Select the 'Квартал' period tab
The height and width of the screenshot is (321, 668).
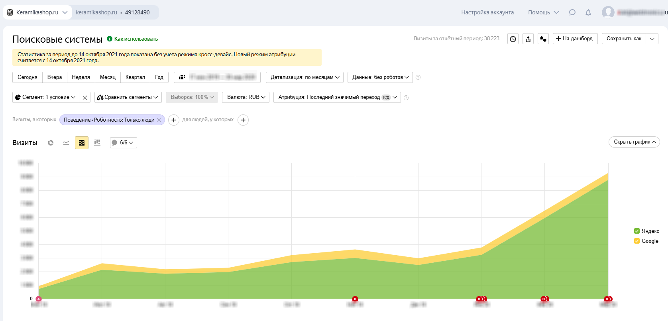[135, 77]
